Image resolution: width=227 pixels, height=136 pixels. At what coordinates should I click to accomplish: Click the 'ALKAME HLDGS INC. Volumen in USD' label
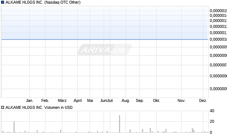click(x=39, y=107)
